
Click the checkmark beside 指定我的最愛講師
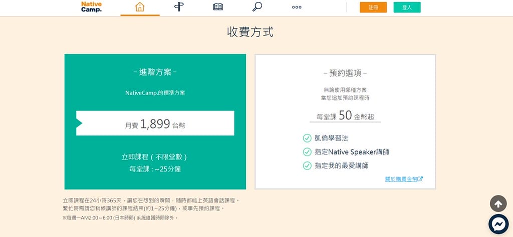click(x=307, y=165)
